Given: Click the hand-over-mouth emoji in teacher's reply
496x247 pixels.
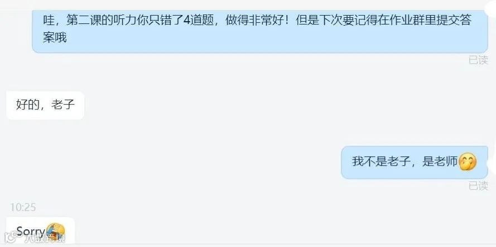Looking at the screenshot, I should [x=468, y=162].
